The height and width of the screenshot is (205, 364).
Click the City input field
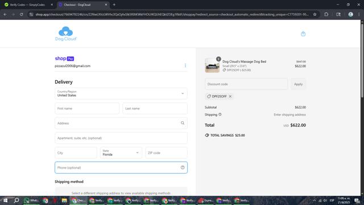click(x=76, y=153)
